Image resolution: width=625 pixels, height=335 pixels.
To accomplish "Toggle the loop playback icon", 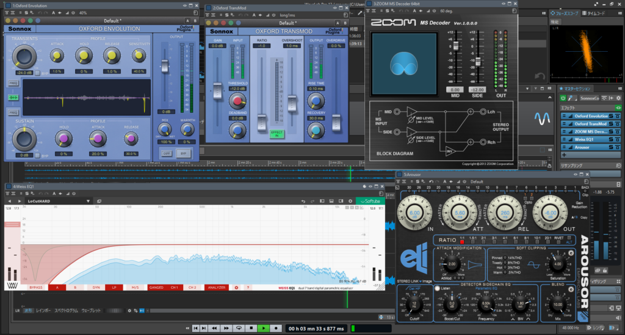I will [x=239, y=328].
